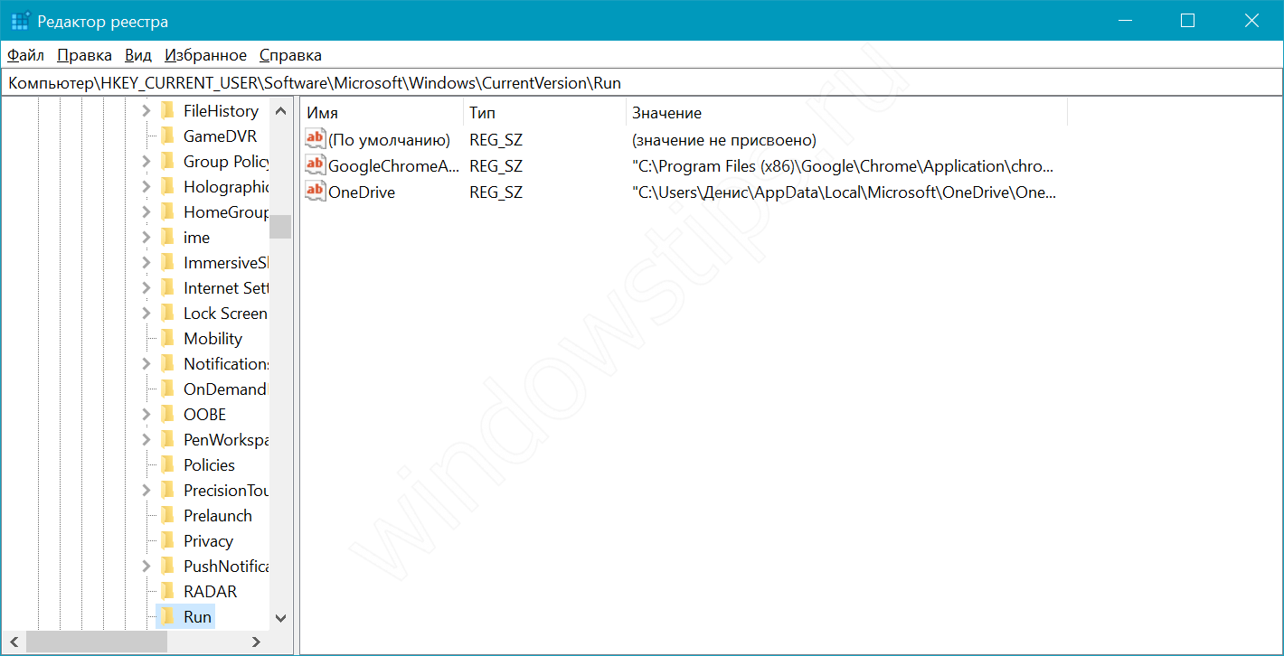Select the Run folder icon in tree

pos(167,617)
